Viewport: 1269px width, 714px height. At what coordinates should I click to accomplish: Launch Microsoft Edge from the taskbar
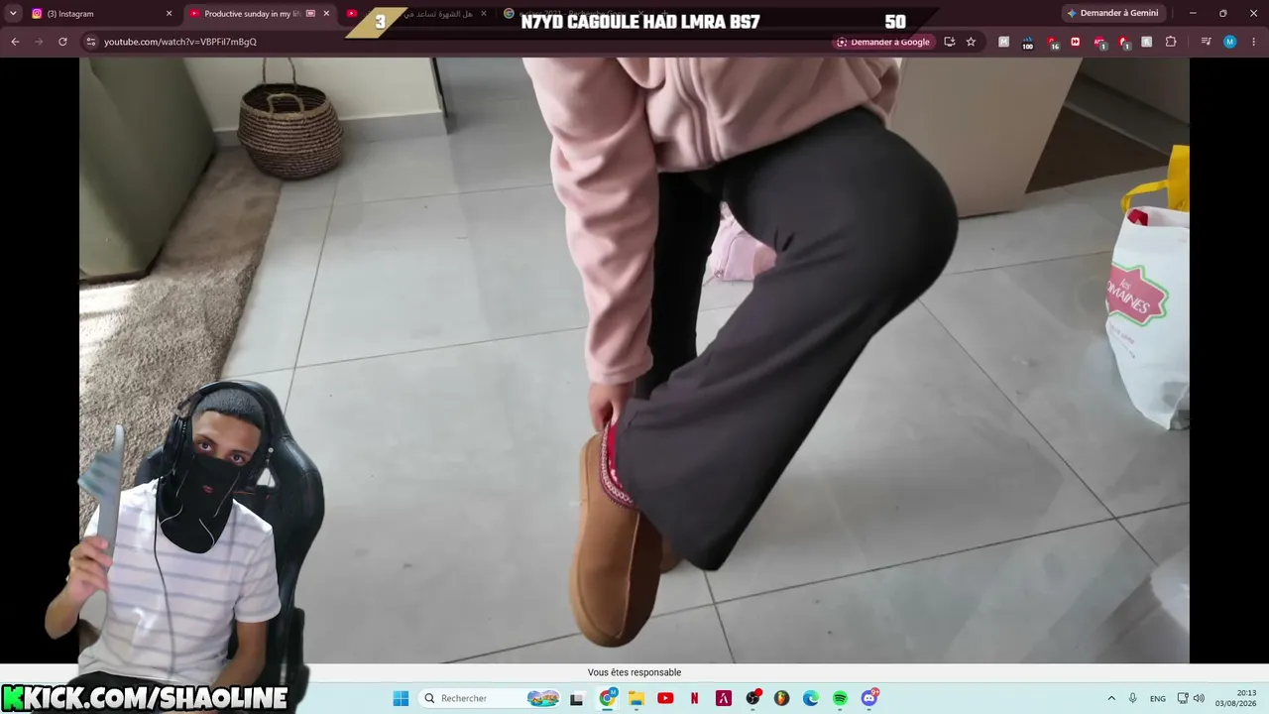pyautogui.click(x=811, y=698)
